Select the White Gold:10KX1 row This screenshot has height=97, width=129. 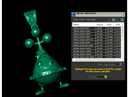coord(97,48)
